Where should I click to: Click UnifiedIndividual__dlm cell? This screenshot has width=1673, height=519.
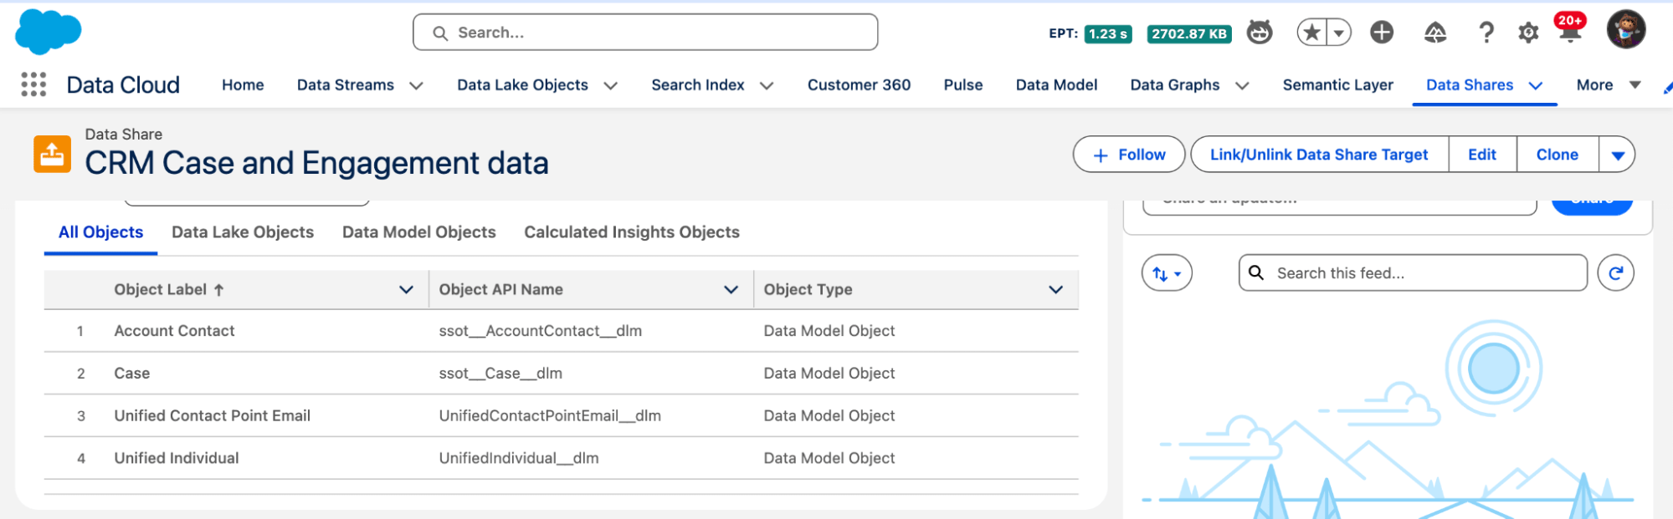click(519, 458)
